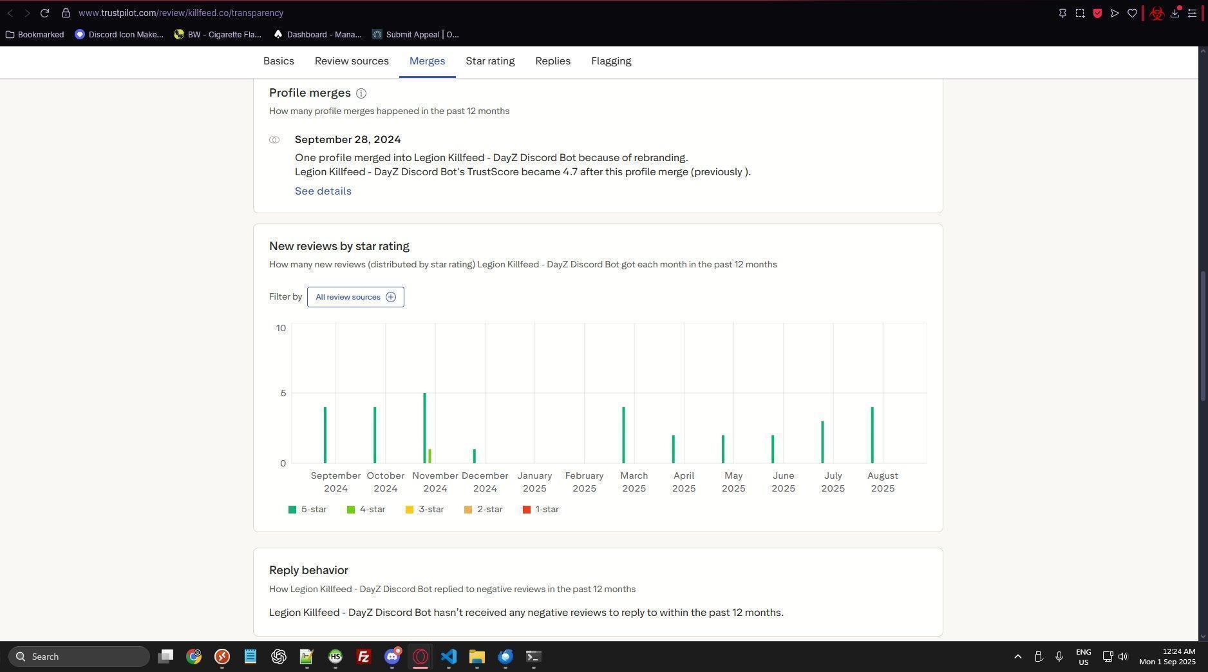Show hidden system tray icons
This screenshot has width=1208, height=672.
coord(1018,657)
